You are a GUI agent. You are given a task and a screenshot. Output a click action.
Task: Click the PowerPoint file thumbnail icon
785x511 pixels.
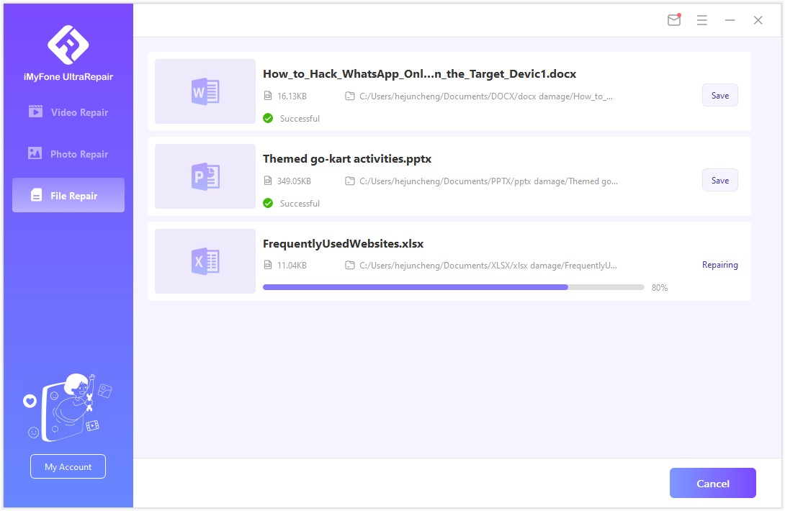pos(205,176)
